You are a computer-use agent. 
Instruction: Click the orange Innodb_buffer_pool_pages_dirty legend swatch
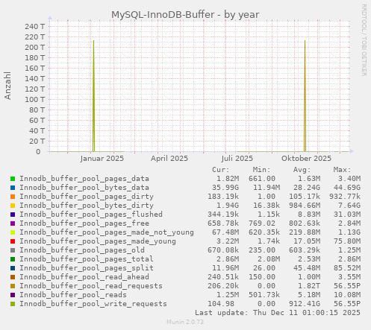click(13, 197)
